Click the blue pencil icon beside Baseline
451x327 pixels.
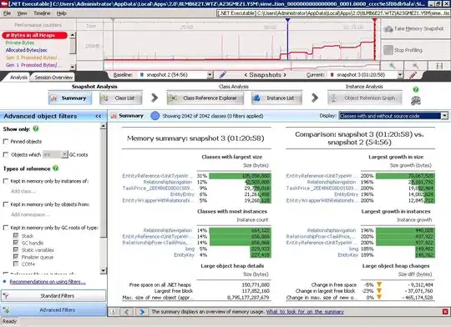click(223, 75)
